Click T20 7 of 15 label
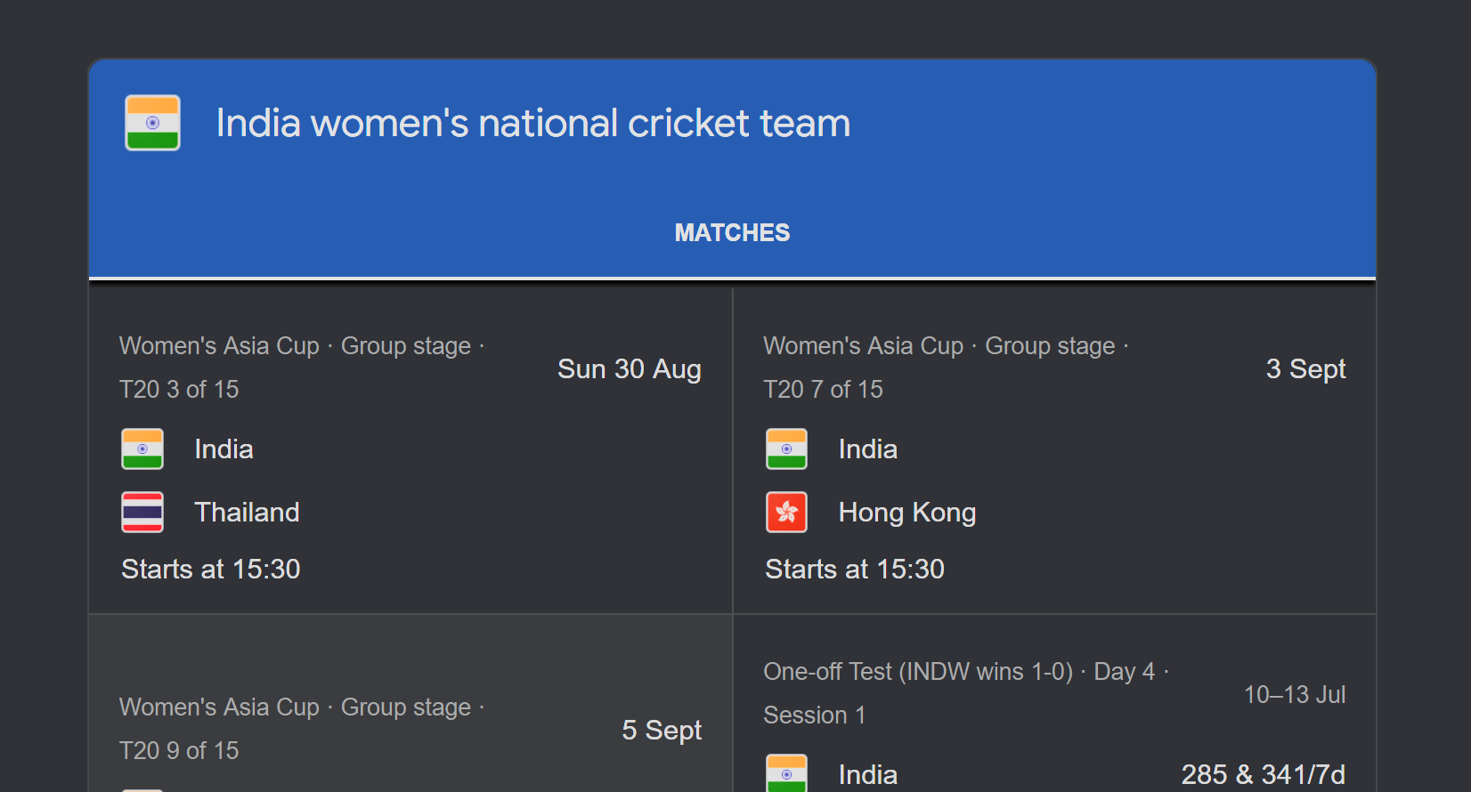The width and height of the screenshot is (1471, 792). (823, 390)
